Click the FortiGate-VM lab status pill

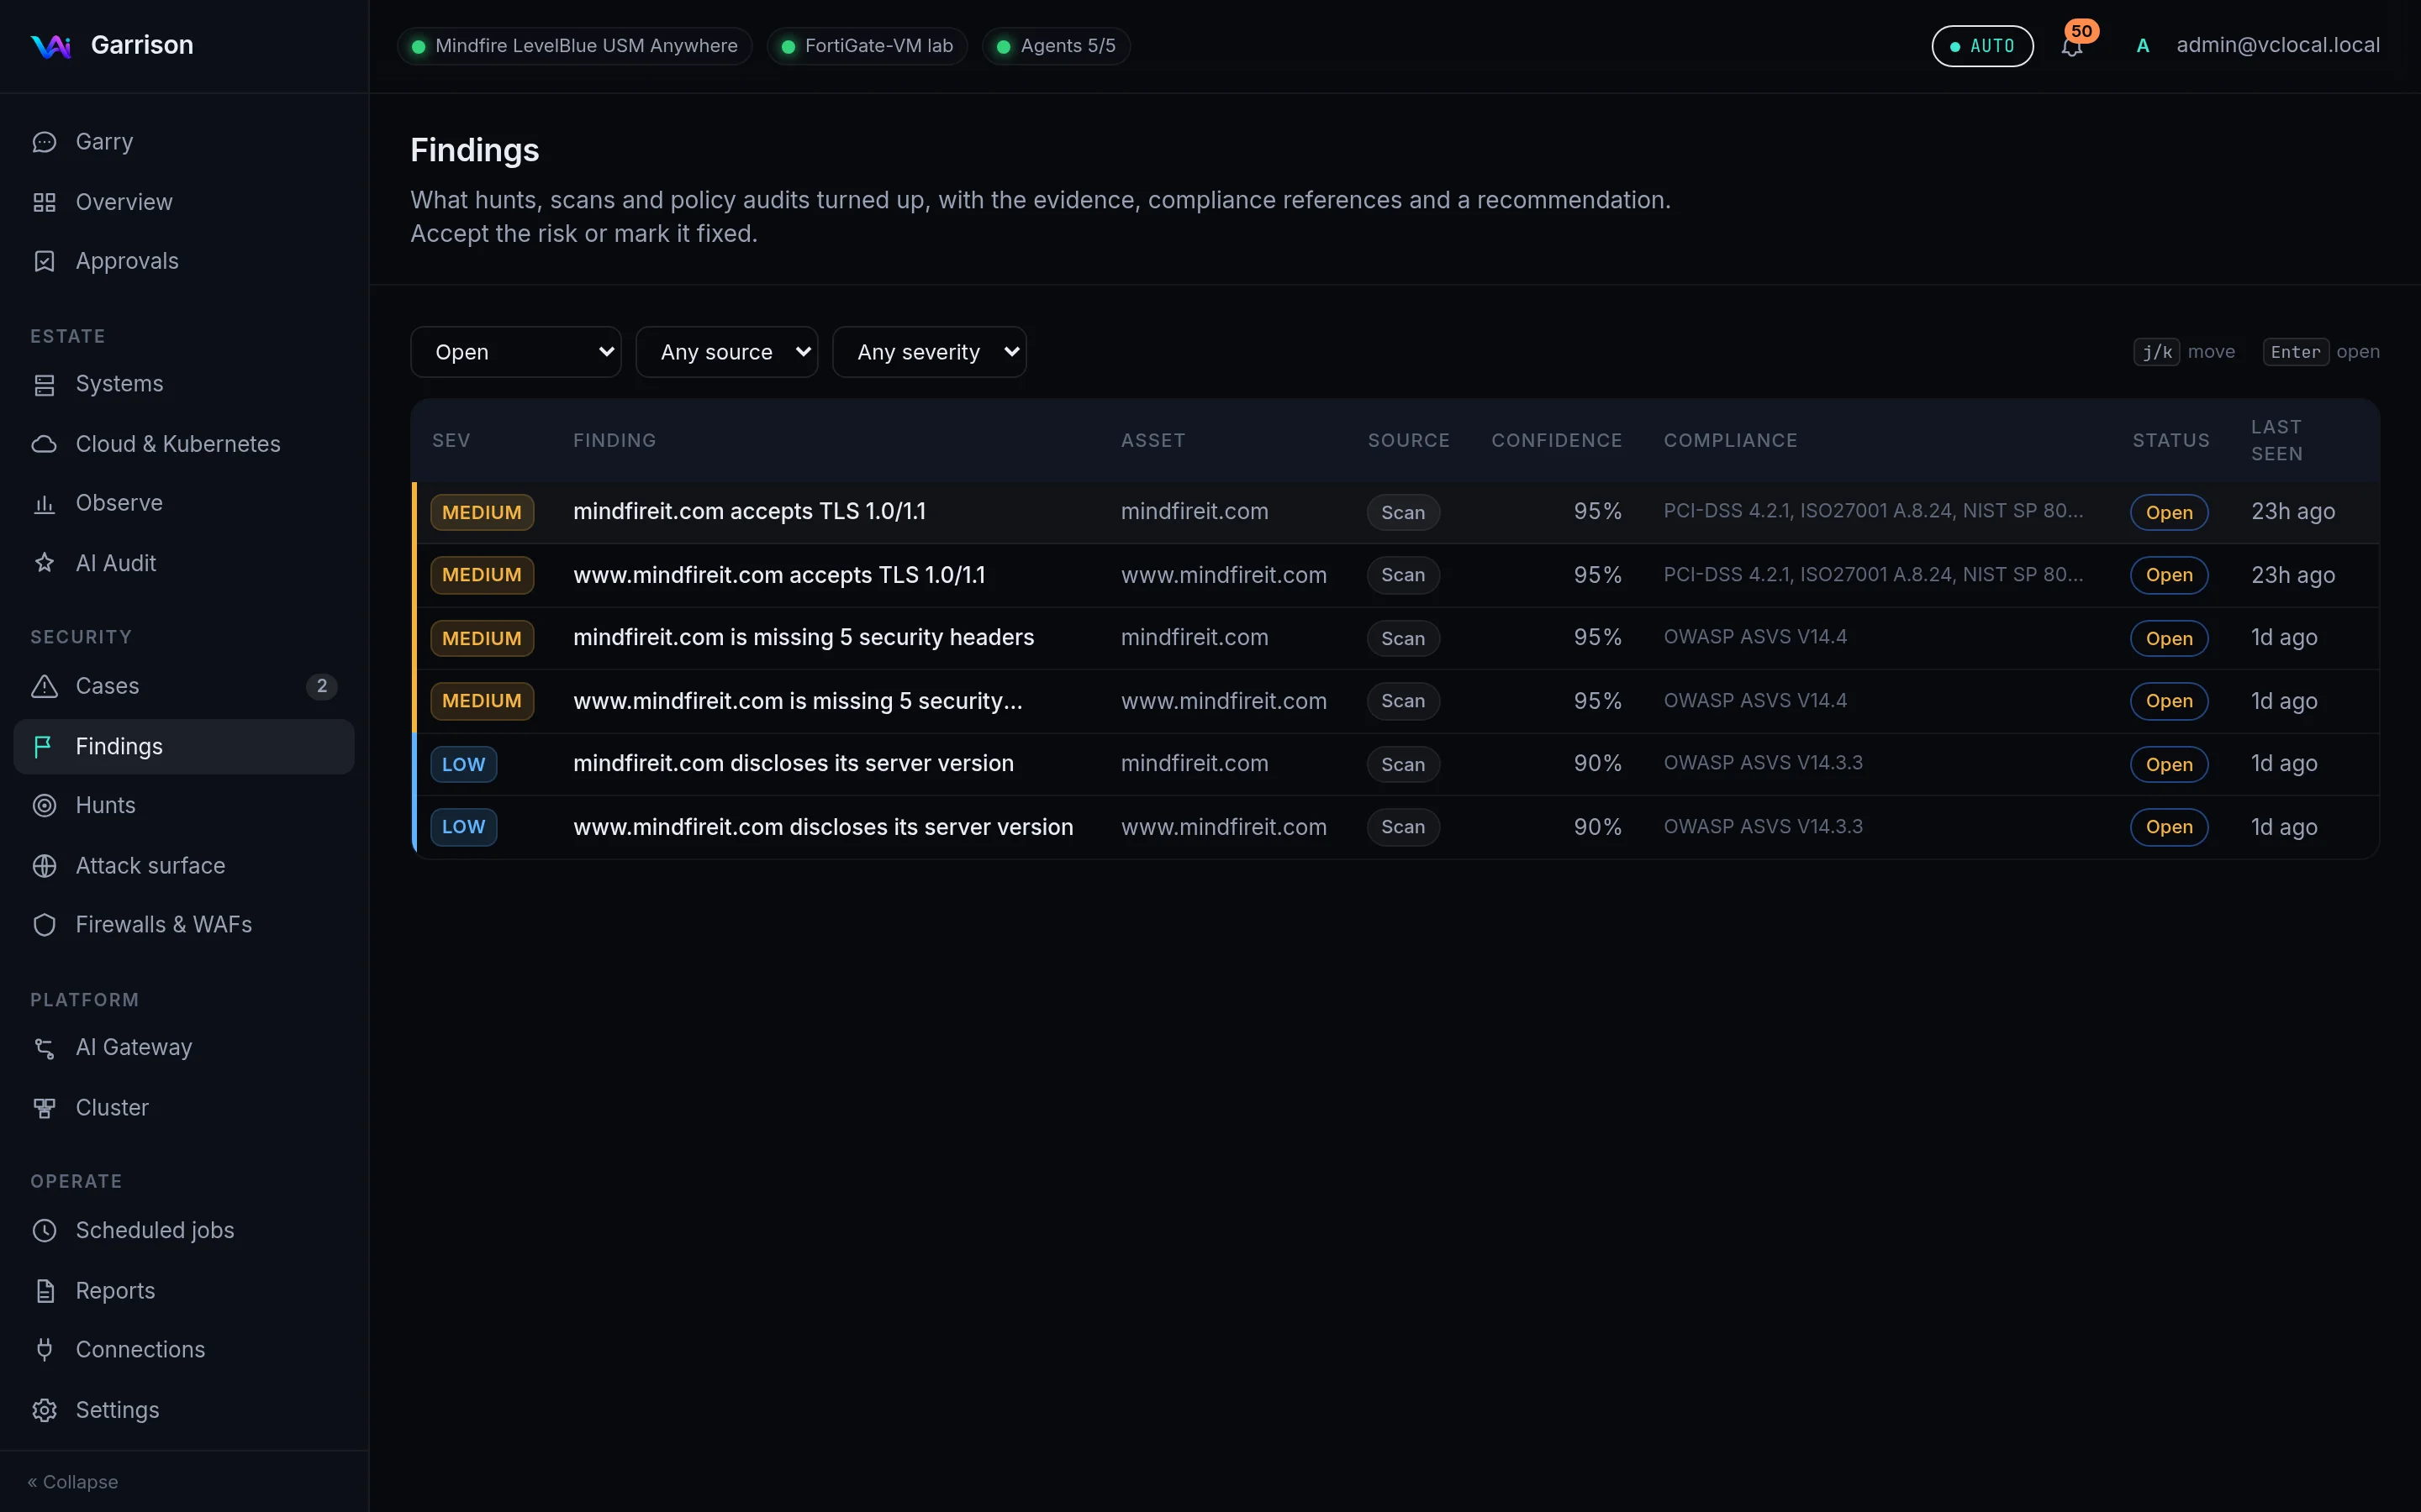coord(868,46)
